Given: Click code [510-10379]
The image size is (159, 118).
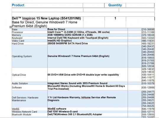Looking at the screenshot, I should pyautogui.click(x=148, y=83).
